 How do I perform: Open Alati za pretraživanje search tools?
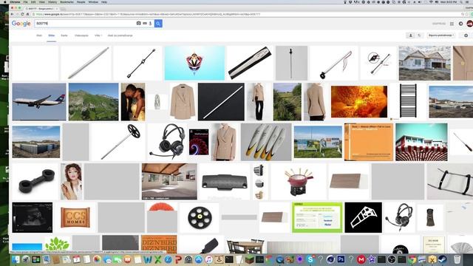[x=120, y=35]
